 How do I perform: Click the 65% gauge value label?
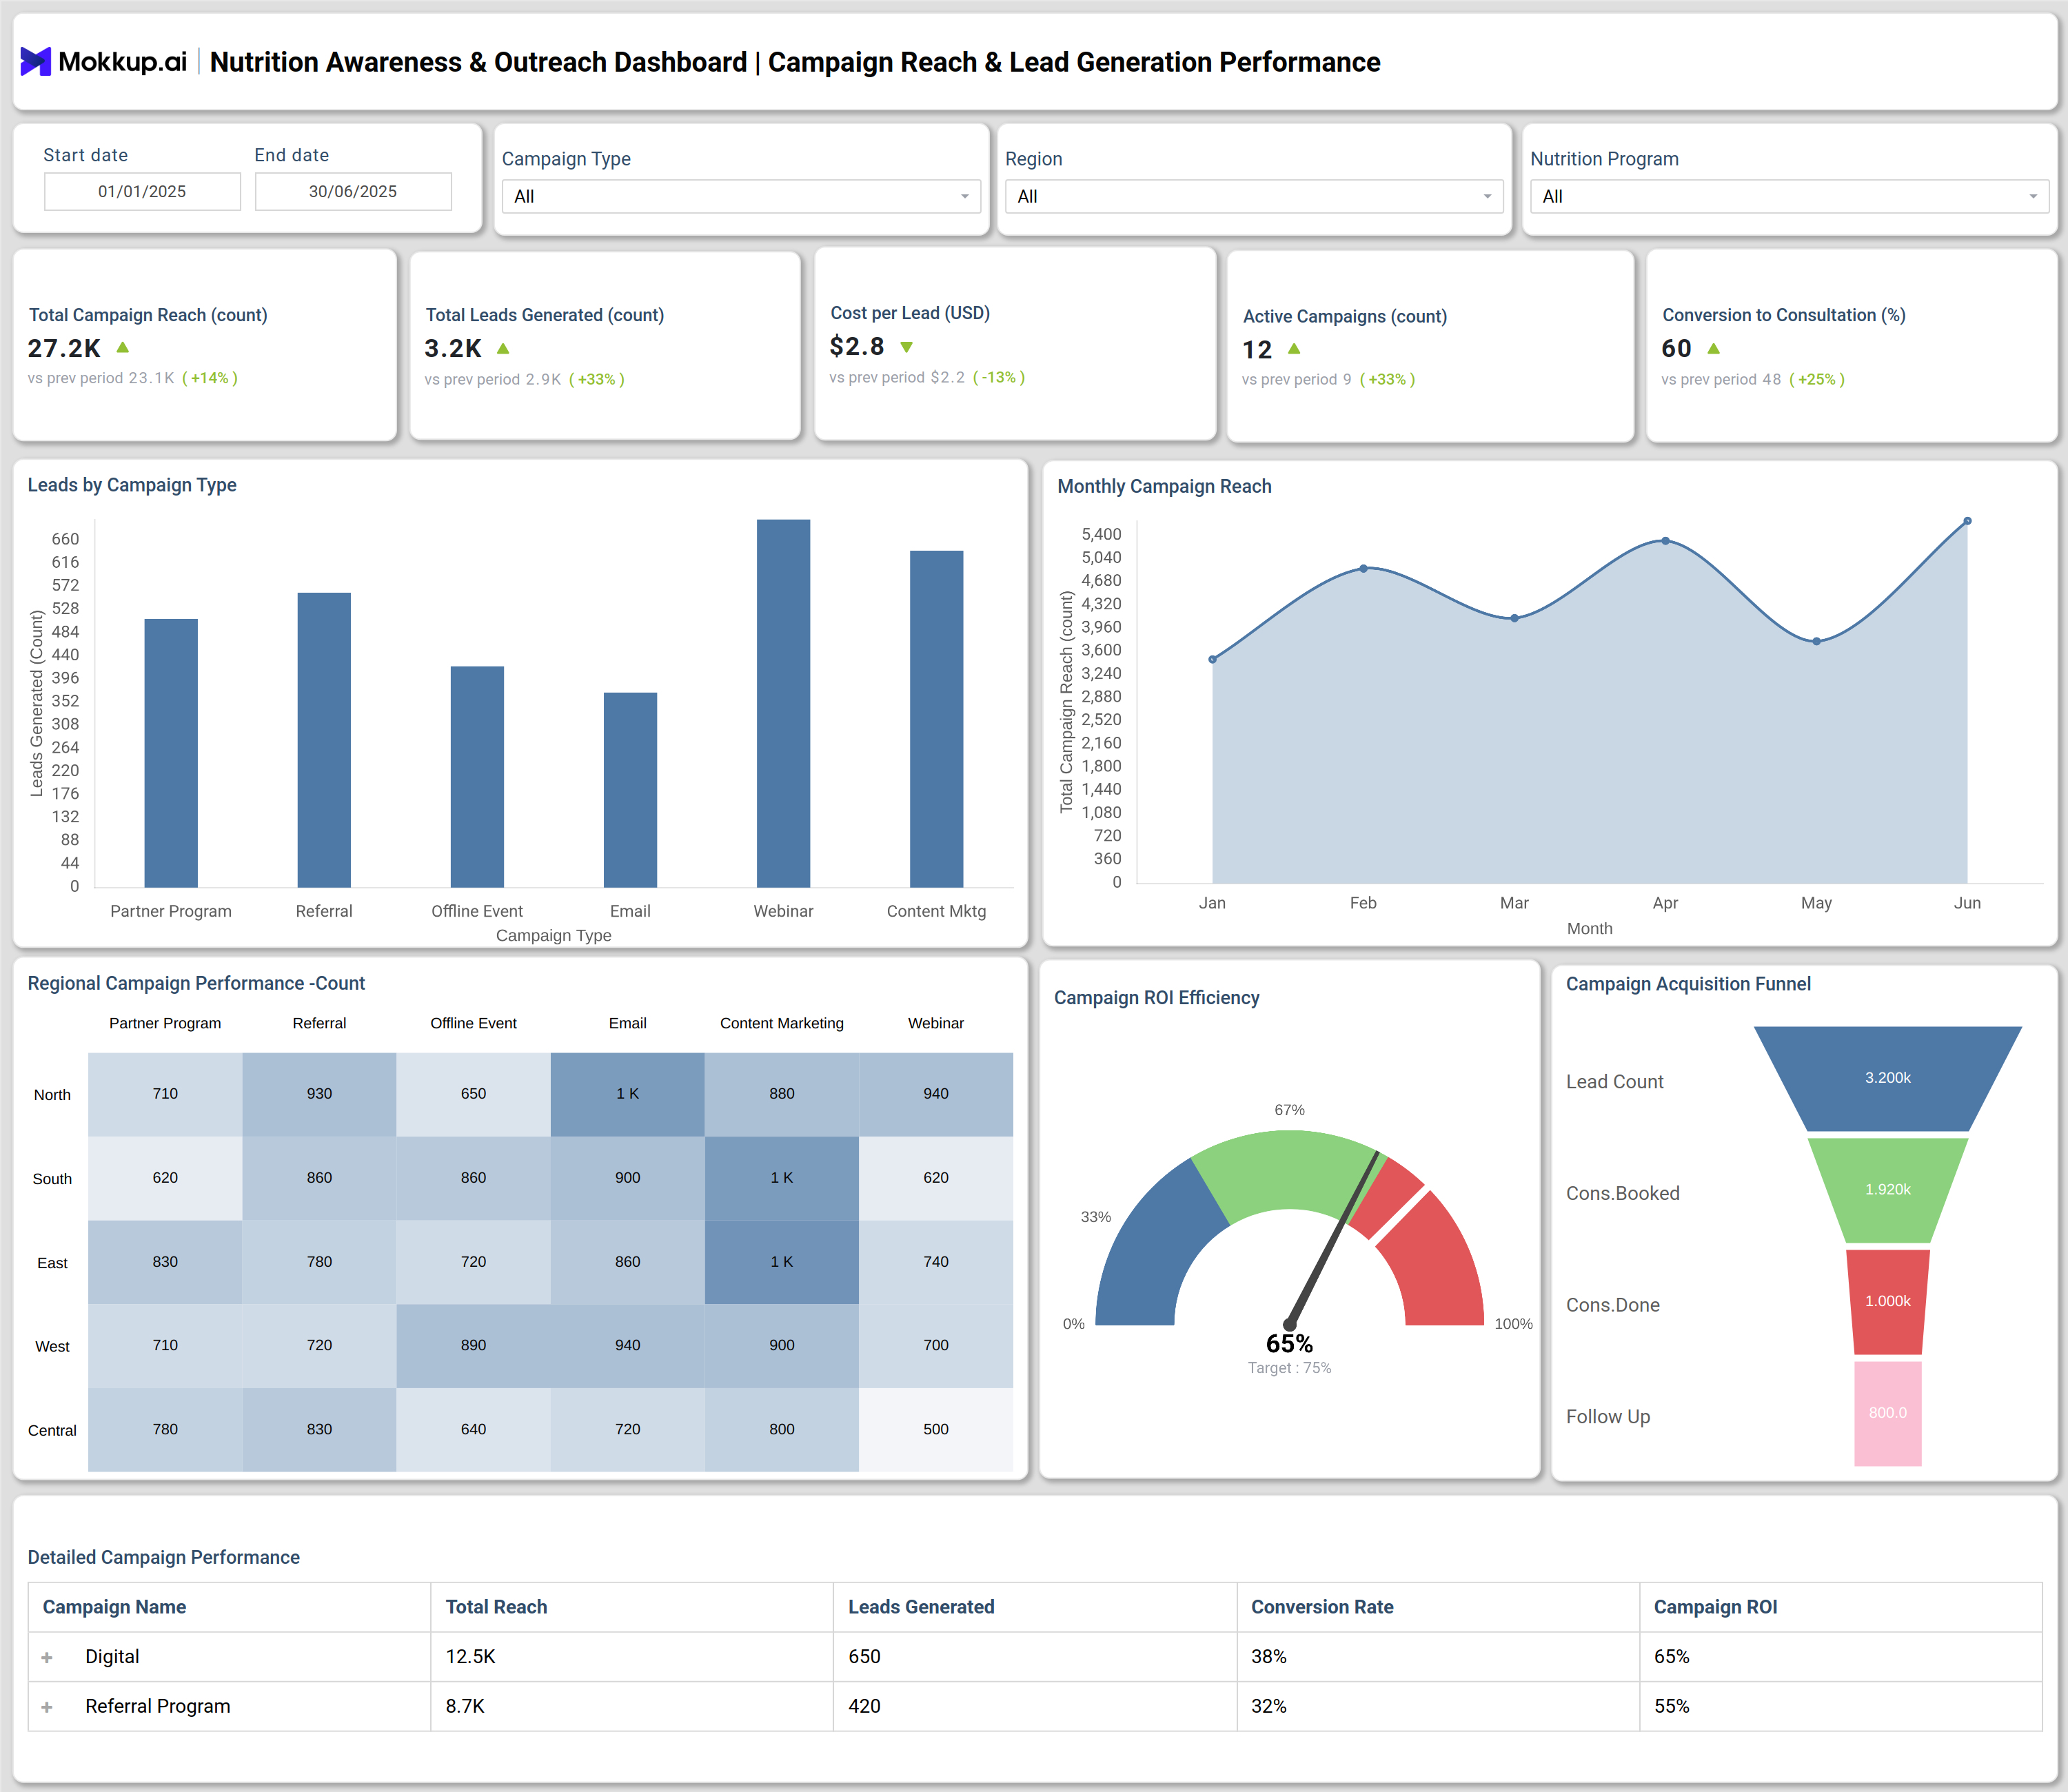point(1289,1344)
